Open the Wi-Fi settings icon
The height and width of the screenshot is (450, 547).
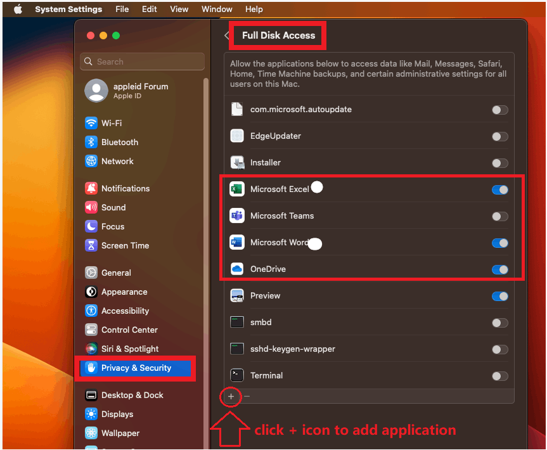coord(91,123)
